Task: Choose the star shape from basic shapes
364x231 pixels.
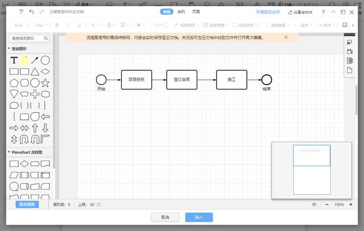Action: (45, 83)
